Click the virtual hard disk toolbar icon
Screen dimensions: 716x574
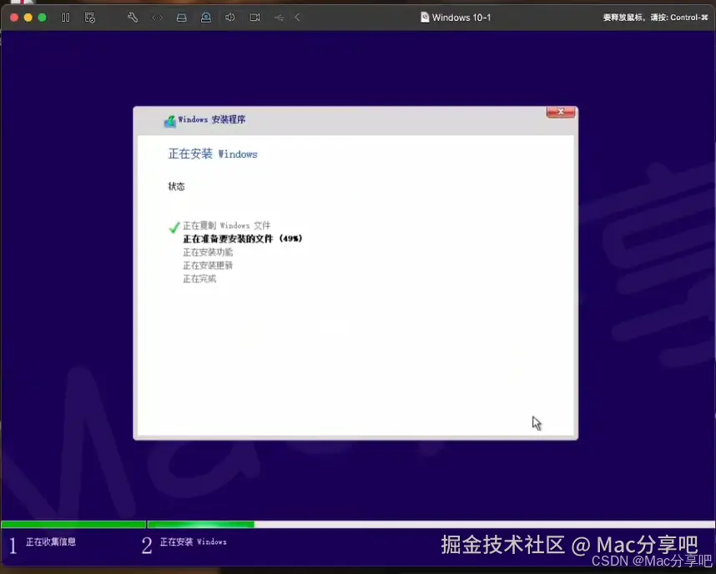pos(182,17)
